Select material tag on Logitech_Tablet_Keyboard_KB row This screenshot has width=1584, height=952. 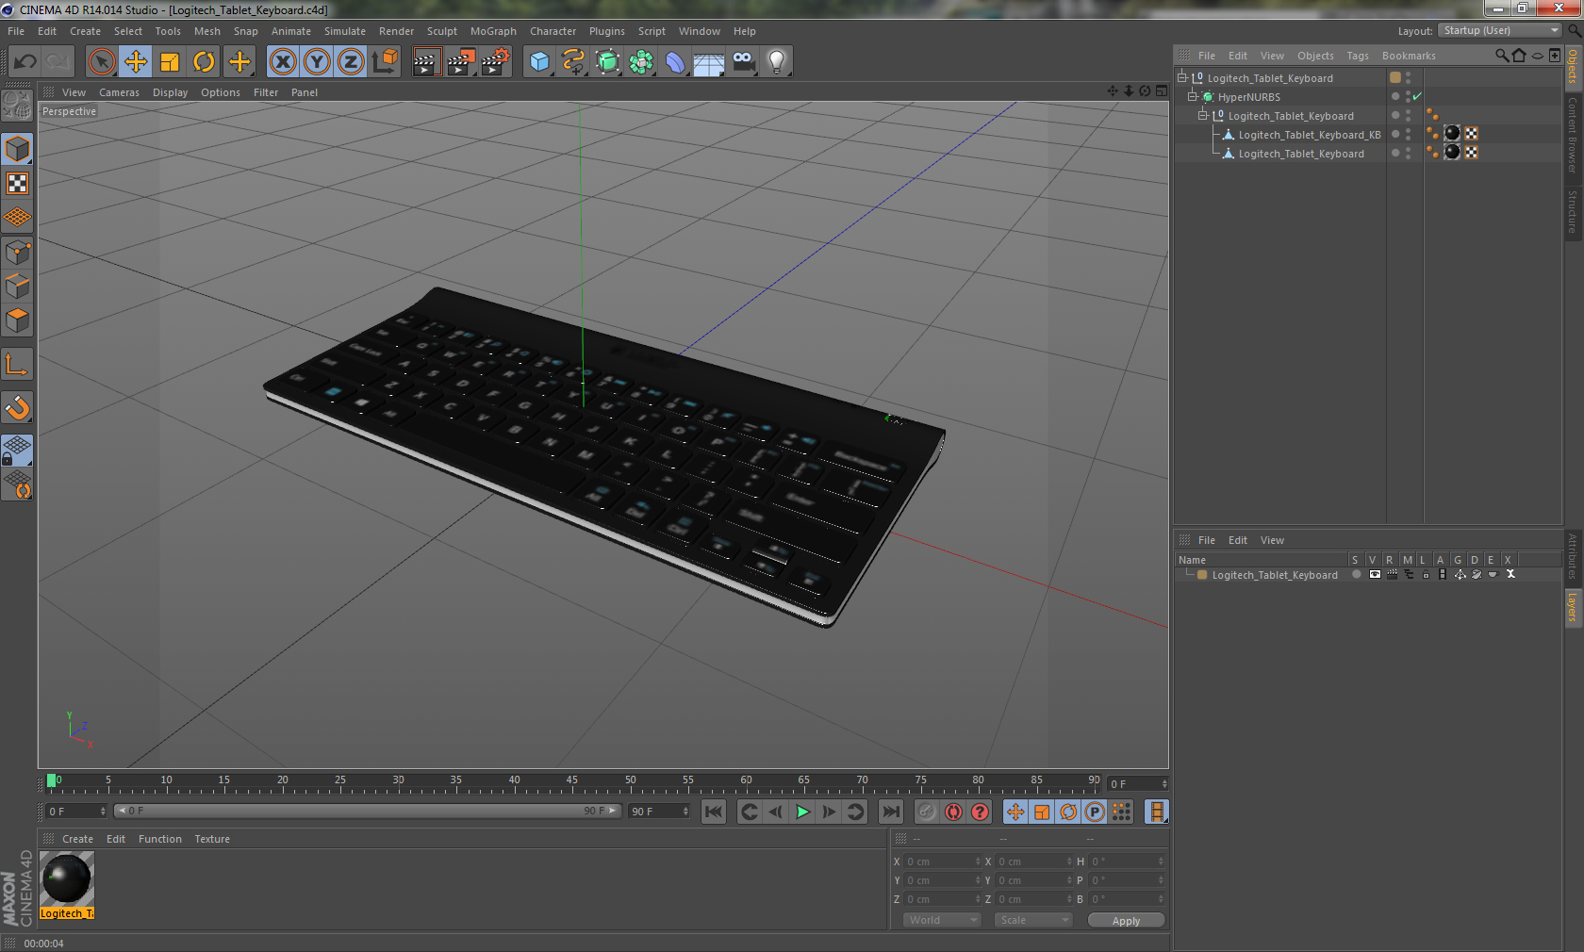1452,134
